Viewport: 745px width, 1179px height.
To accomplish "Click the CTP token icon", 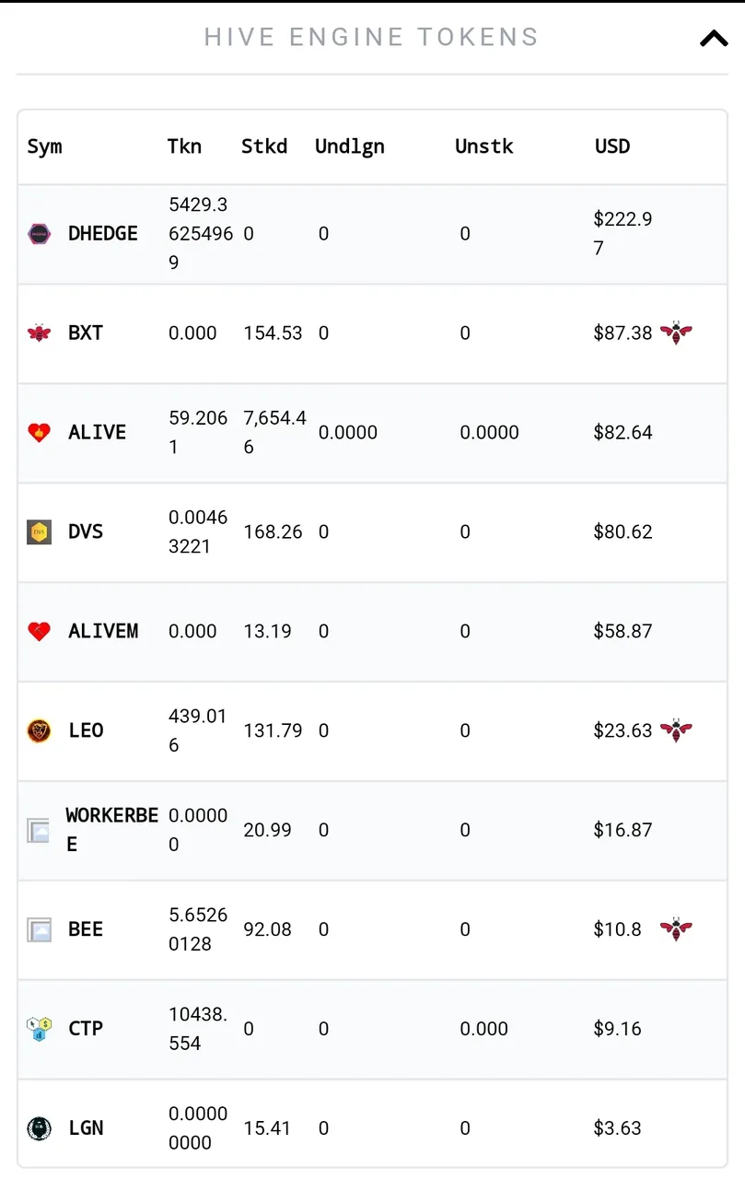I will coord(40,1029).
